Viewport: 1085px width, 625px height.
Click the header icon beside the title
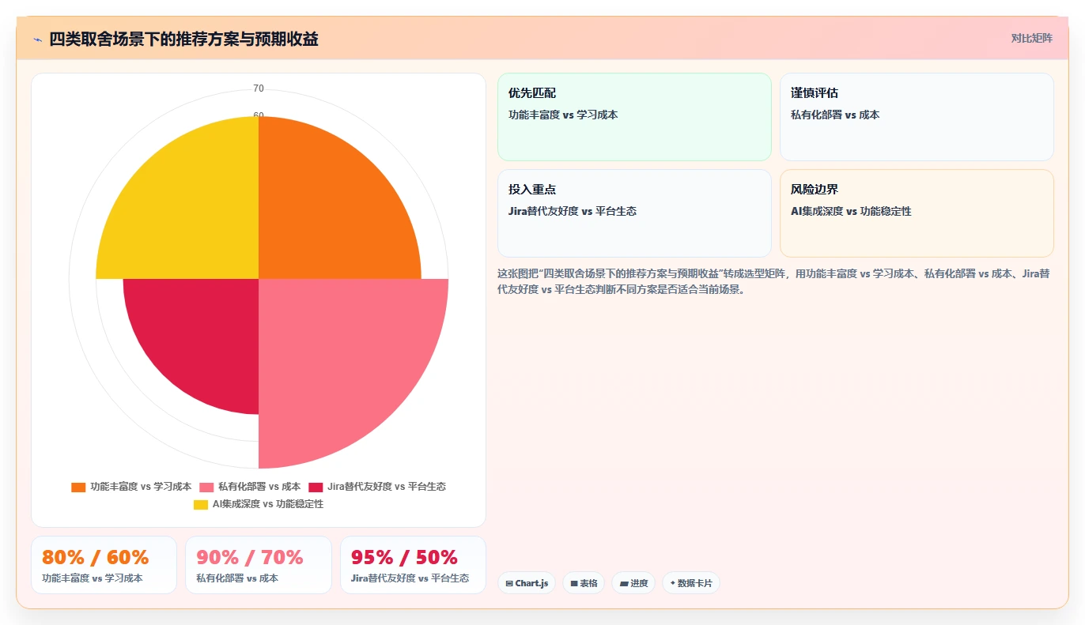point(37,40)
